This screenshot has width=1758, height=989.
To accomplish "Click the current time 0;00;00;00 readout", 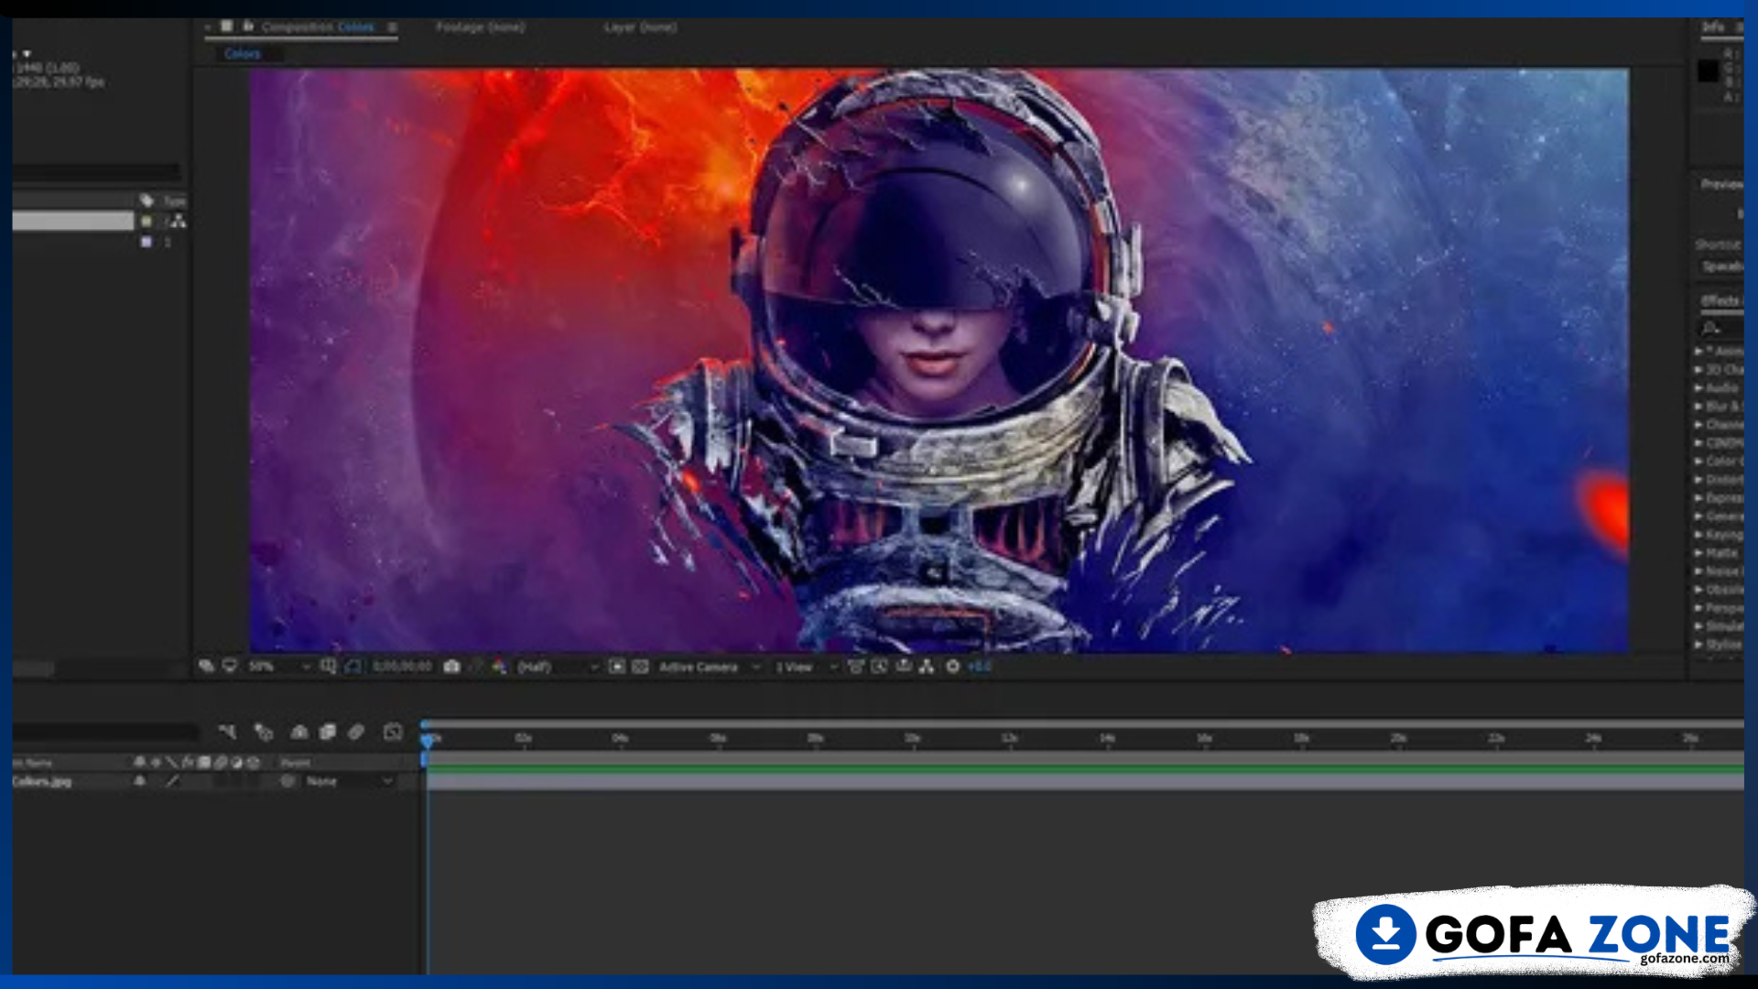I will pos(402,666).
